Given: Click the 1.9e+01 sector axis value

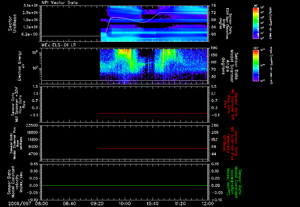Looking at the screenshot, I should [30, 20].
